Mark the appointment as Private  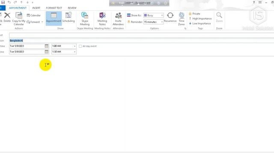pos(194,14)
